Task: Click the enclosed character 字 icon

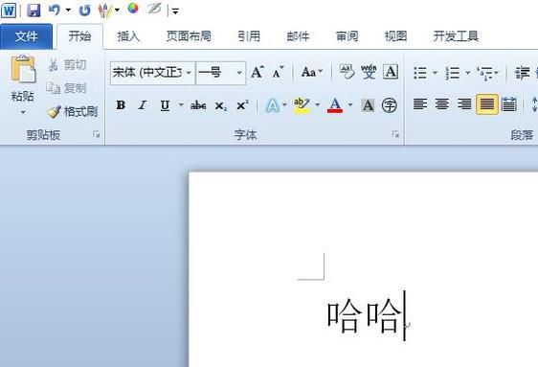Action: pyautogui.click(x=390, y=105)
